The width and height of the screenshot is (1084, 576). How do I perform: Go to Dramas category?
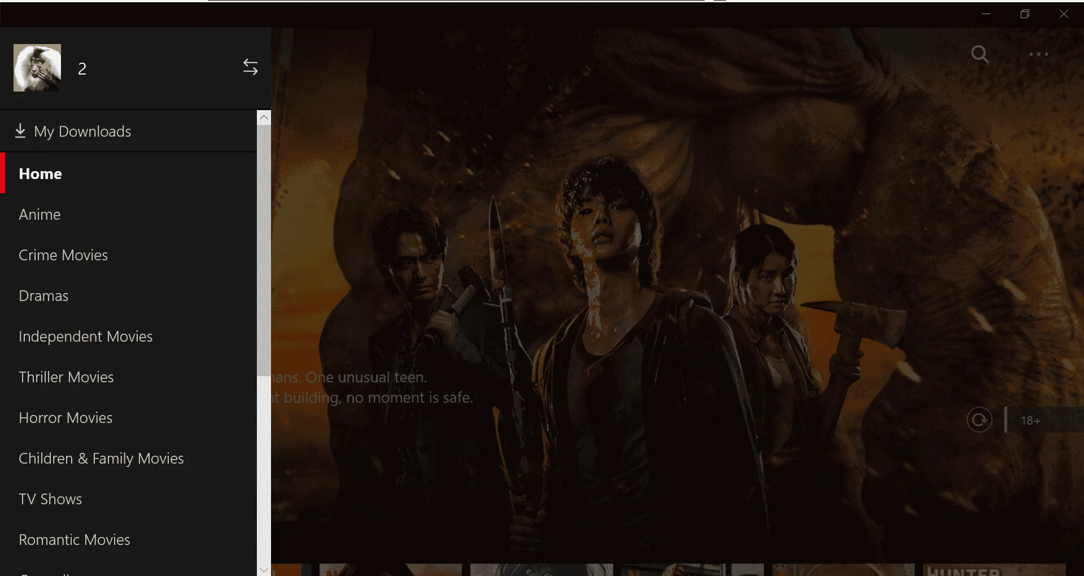click(129, 296)
